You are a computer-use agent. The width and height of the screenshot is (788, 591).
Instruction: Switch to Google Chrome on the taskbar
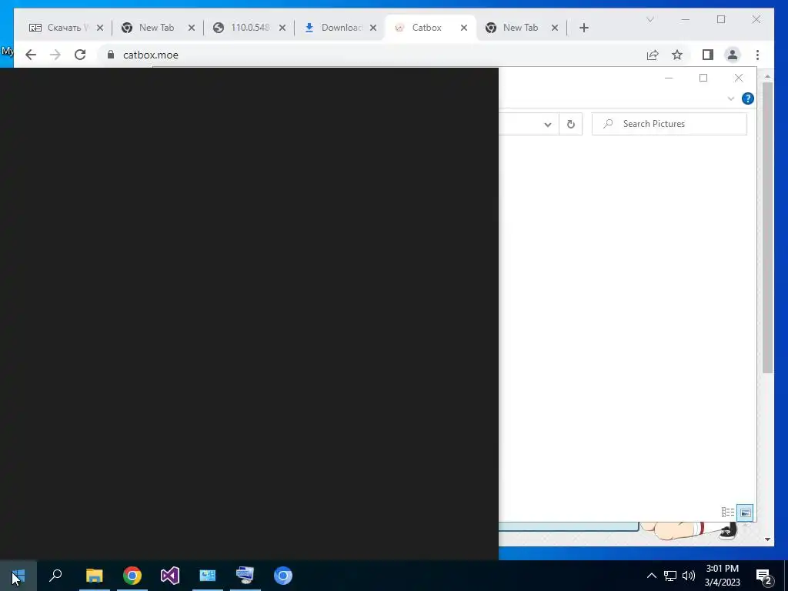[x=132, y=576]
